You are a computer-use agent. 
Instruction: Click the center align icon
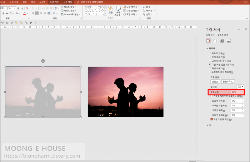pos(37,13)
